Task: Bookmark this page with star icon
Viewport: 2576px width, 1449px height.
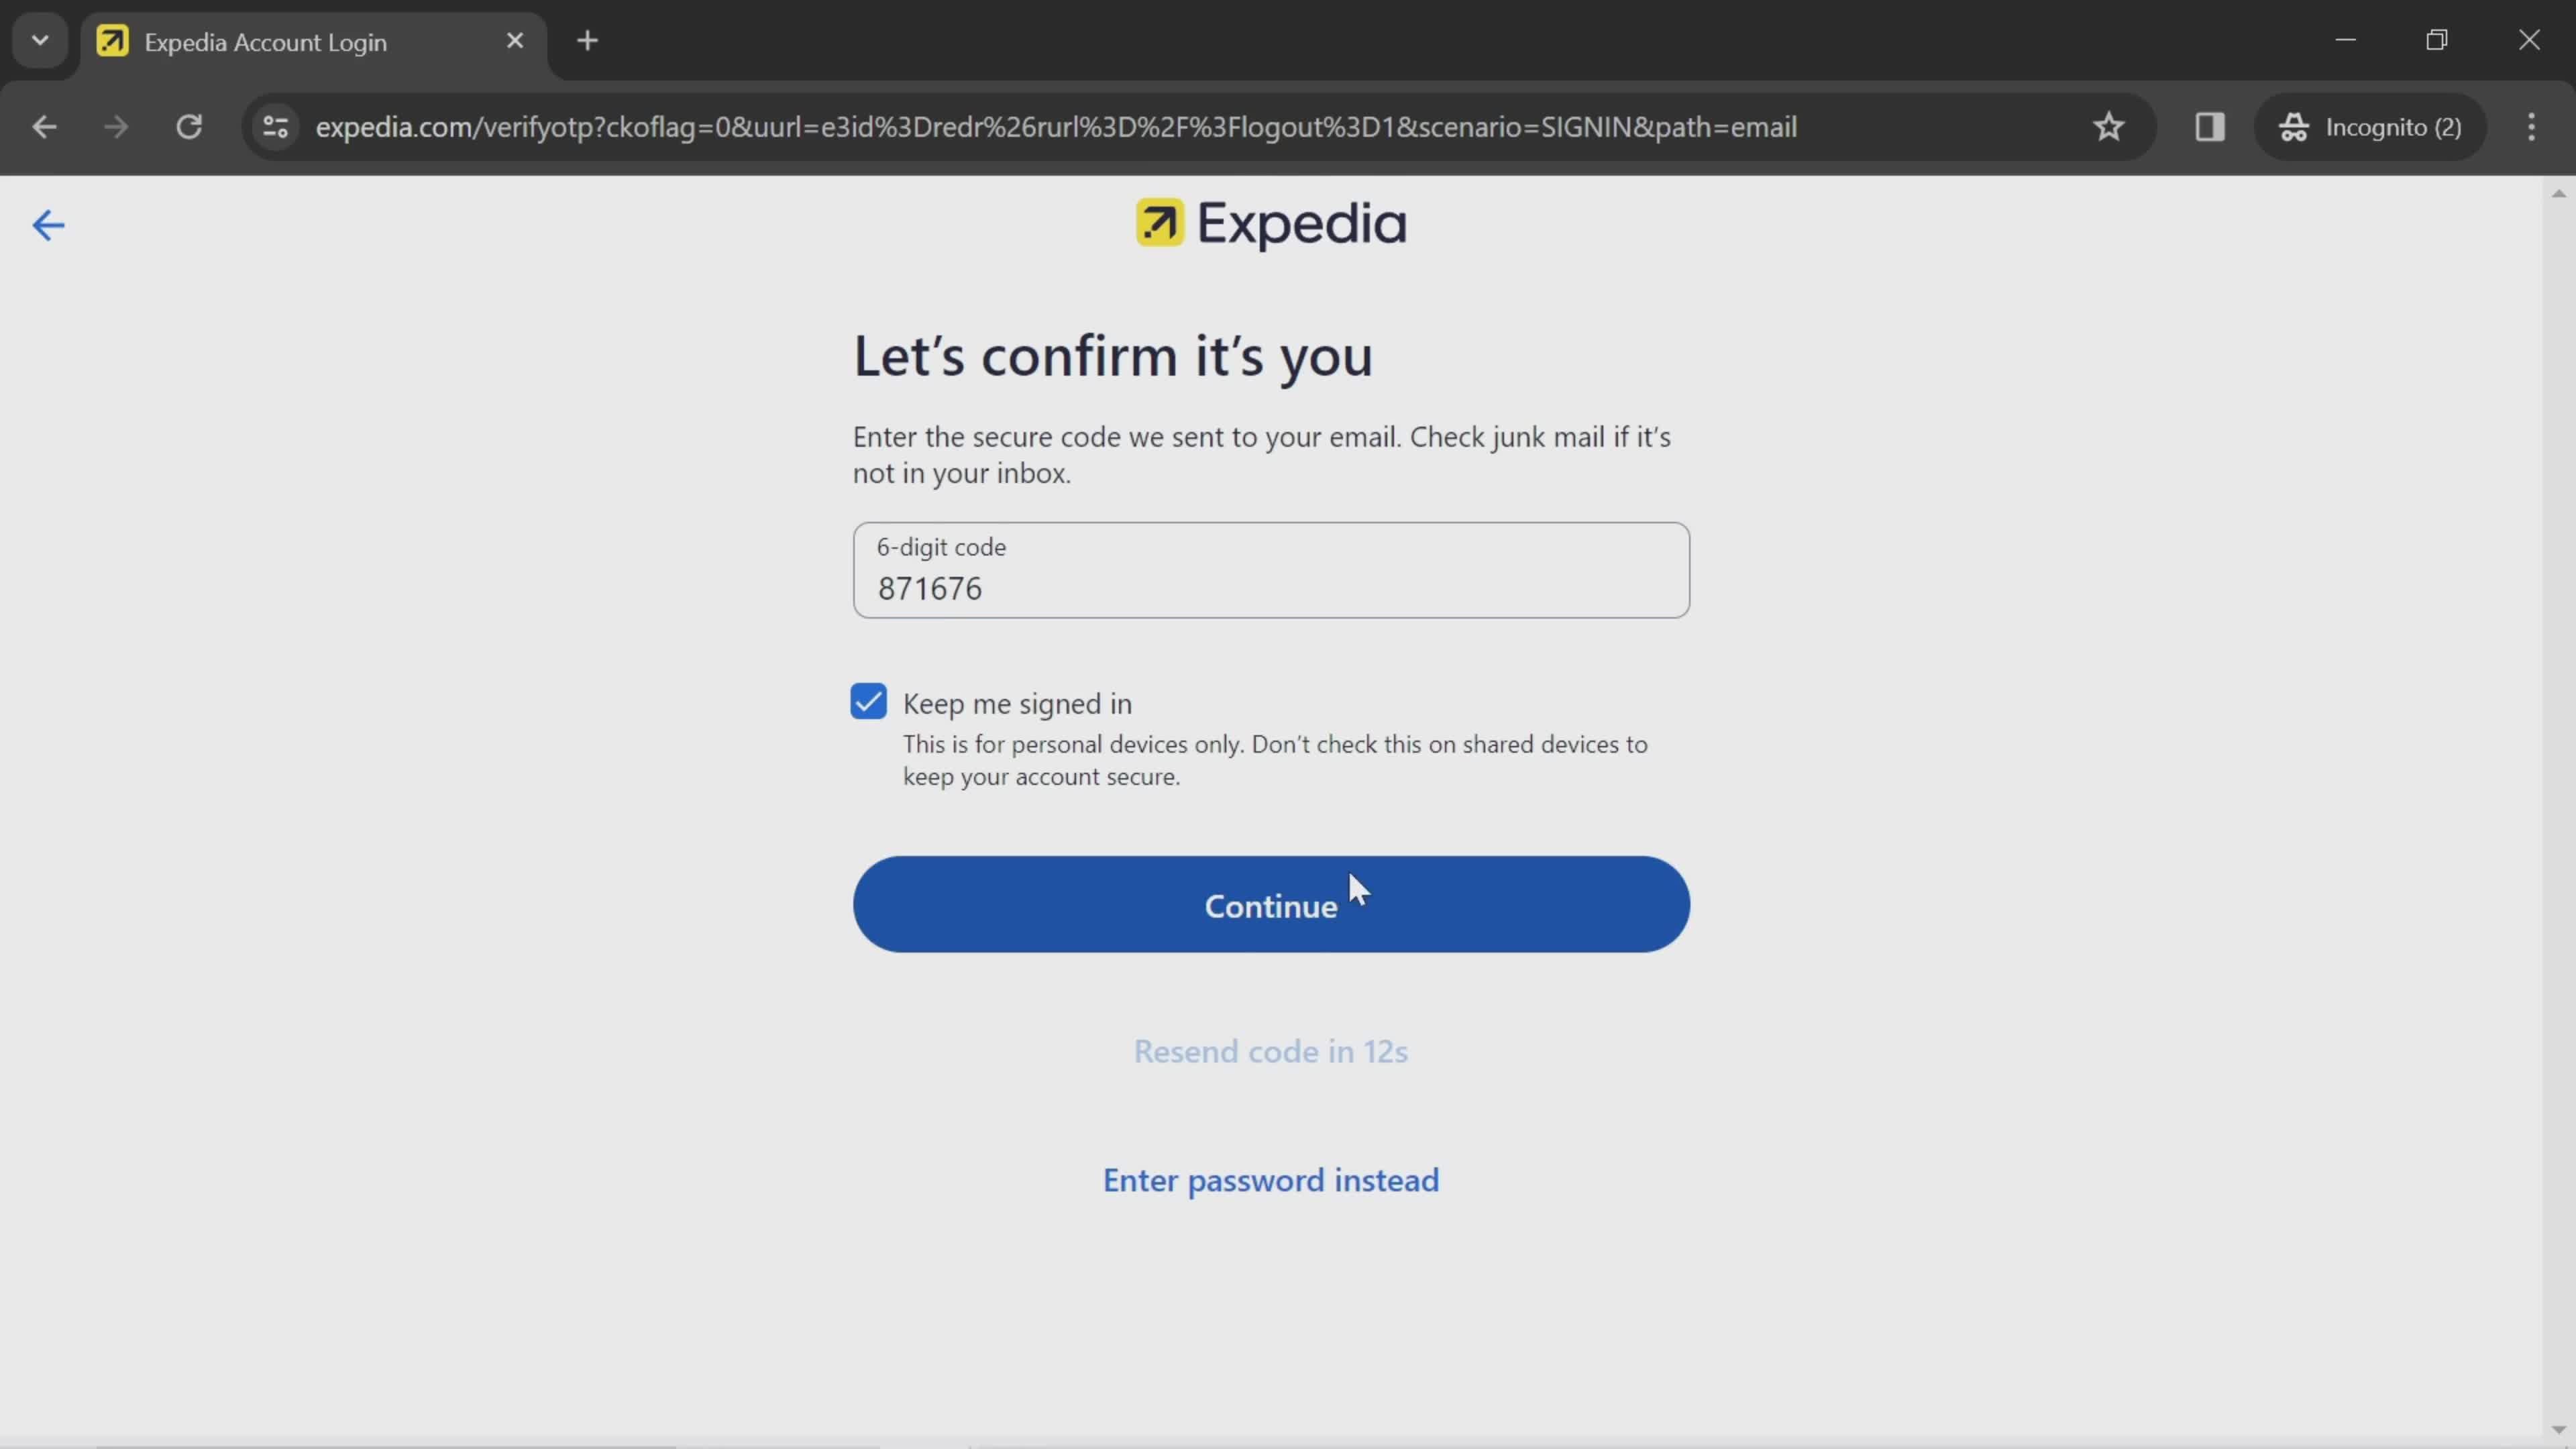Action: click(2108, 127)
